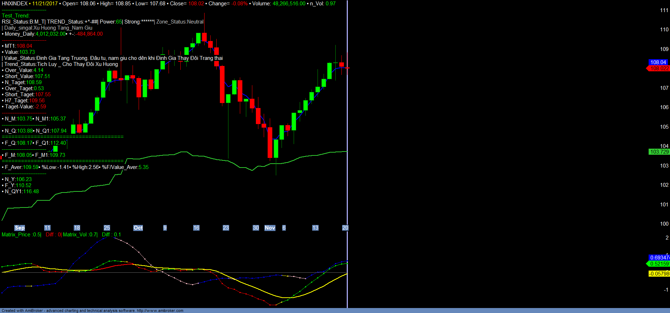Image resolution: width=670 pixels, height=313 pixels.
Task: Click the Matrix_Price :0.5 indicator label
Action: (x=21, y=235)
